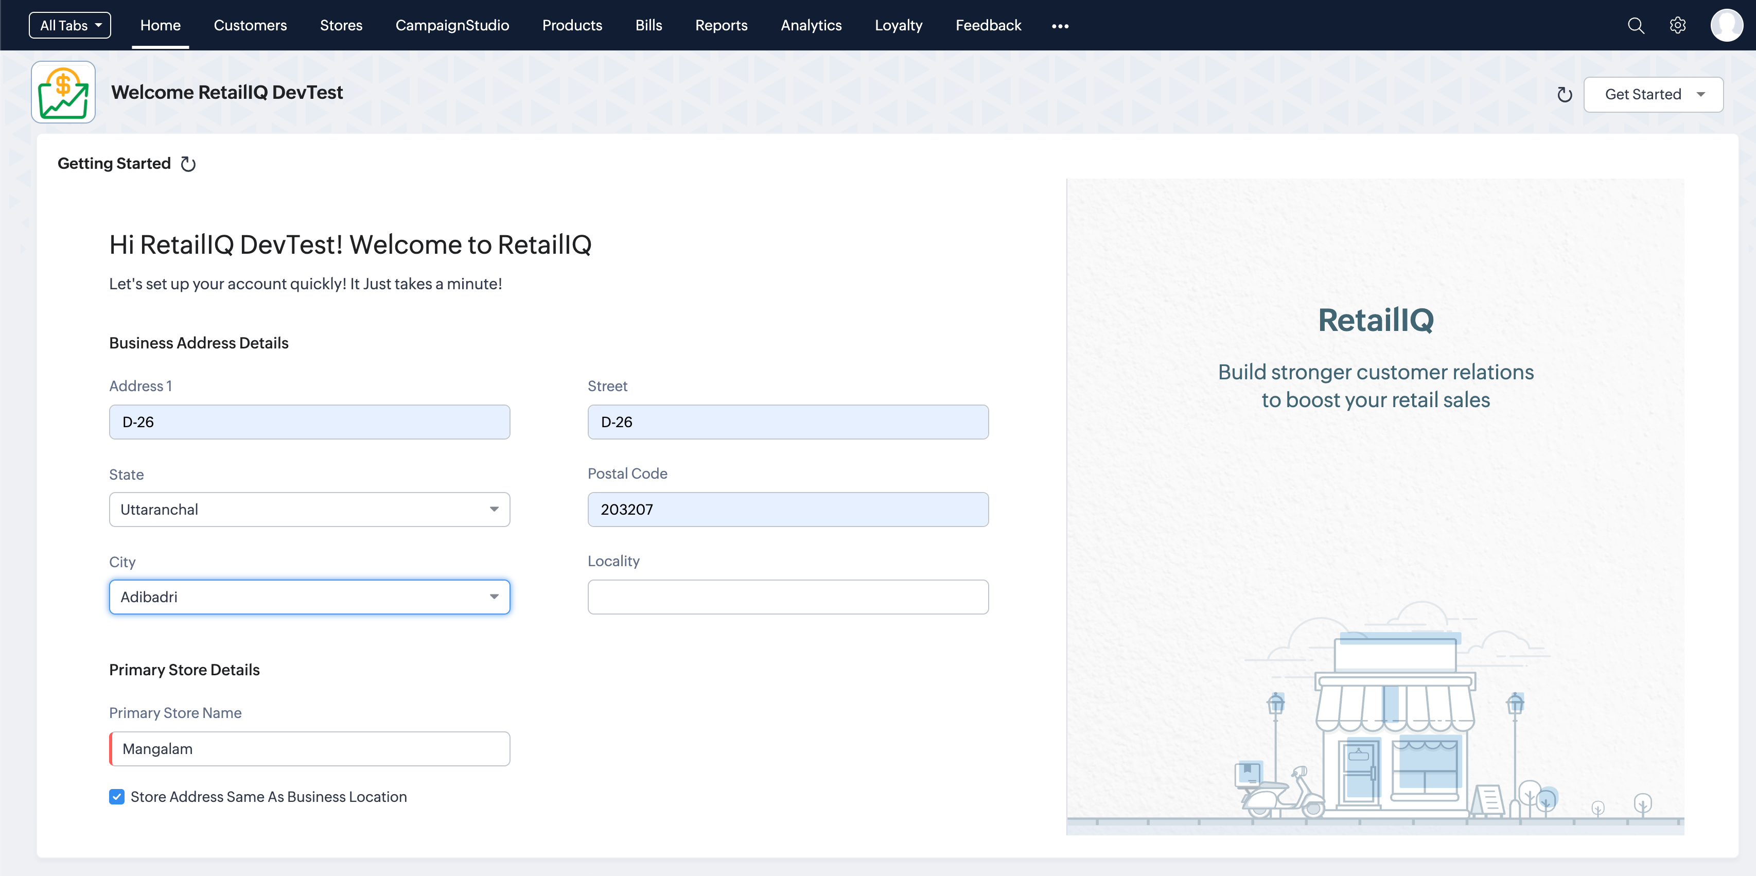Show more tabs via ellipsis icon
1756x876 pixels.
point(1060,26)
